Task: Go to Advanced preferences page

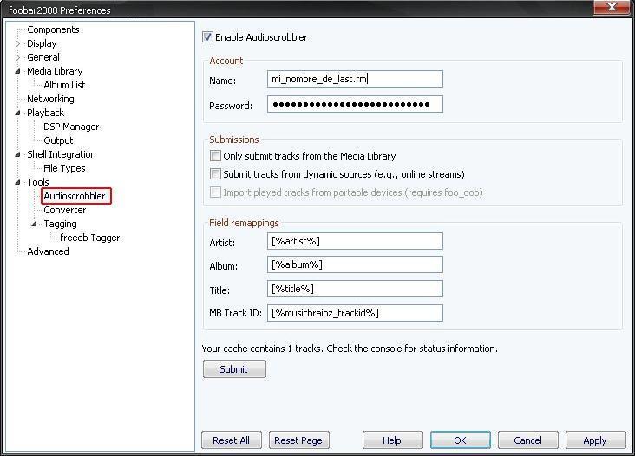Action: [x=48, y=251]
